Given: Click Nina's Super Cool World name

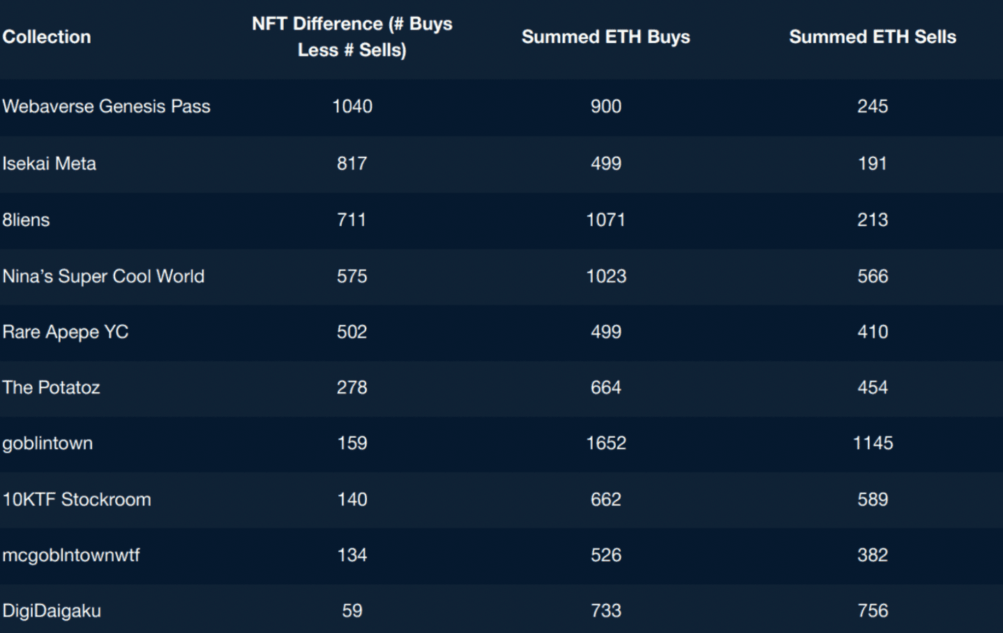Looking at the screenshot, I should [103, 277].
